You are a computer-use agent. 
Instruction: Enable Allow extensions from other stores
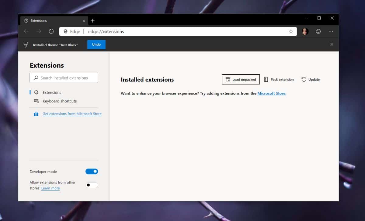tap(92, 185)
